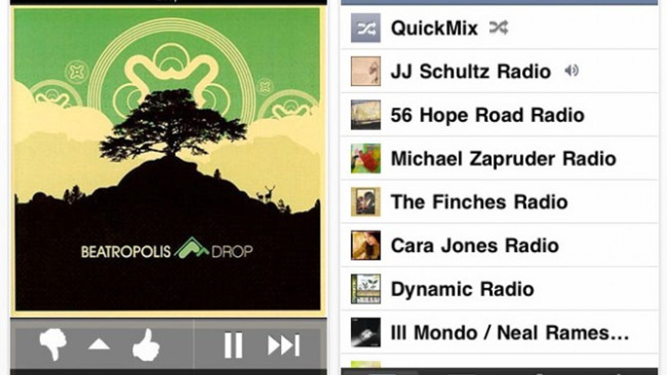
Task: Give the song a thumbs down
Action: (x=53, y=344)
